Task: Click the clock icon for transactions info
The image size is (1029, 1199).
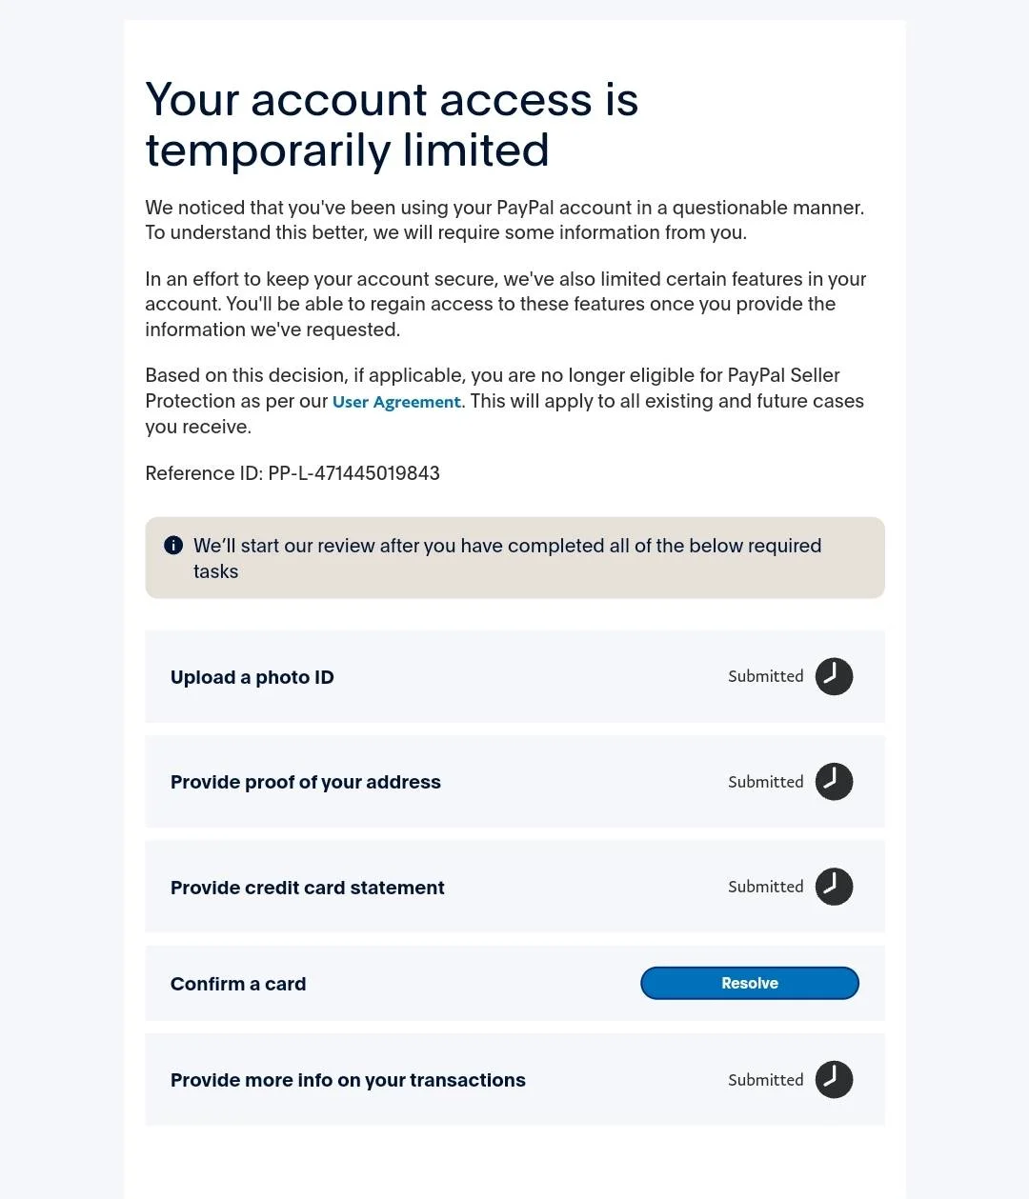Action: pyautogui.click(x=834, y=1080)
